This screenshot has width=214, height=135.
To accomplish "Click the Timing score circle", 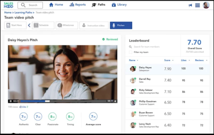I will tap(70, 116).
